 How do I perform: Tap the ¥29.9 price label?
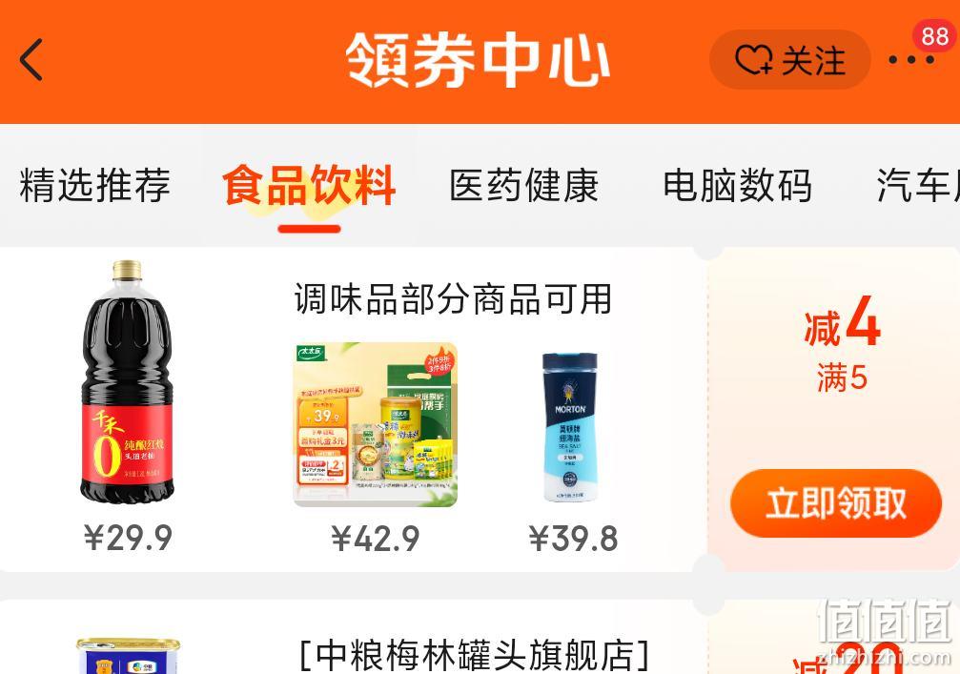click(128, 538)
